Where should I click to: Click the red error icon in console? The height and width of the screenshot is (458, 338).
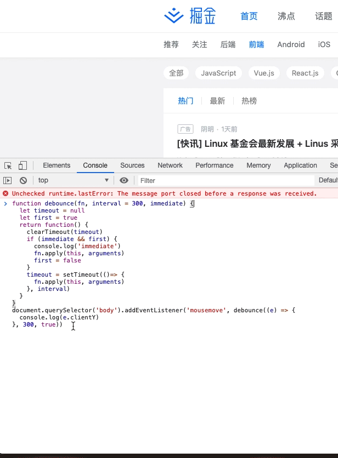tap(5, 193)
